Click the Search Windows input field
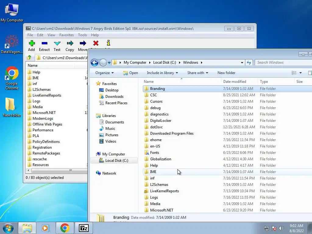The width and height of the screenshot is (312, 234). 283,62
